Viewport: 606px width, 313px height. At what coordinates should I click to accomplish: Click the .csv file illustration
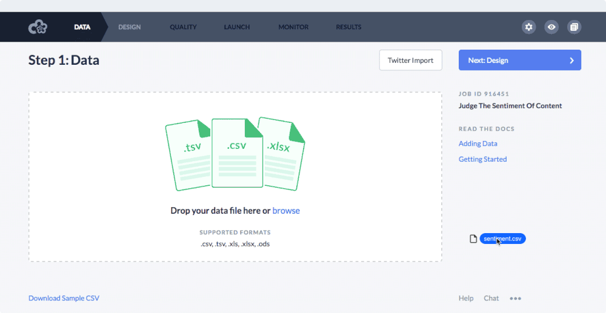tap(237, 153)
